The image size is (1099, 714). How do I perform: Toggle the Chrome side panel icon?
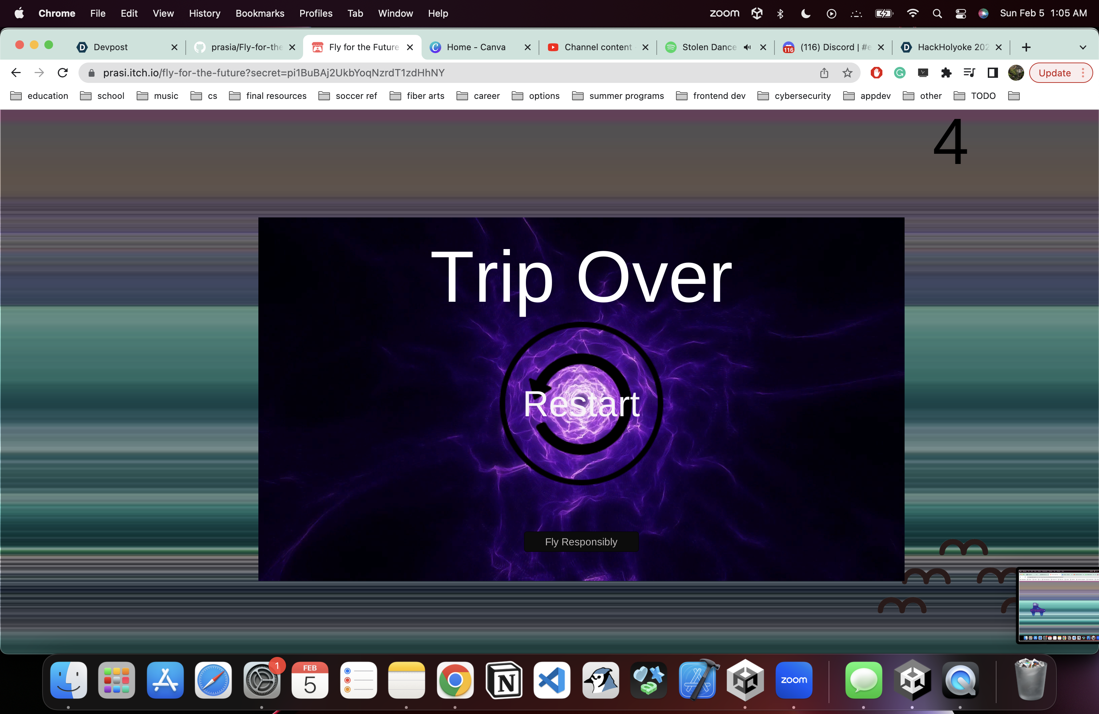click(x=992, y=73)
